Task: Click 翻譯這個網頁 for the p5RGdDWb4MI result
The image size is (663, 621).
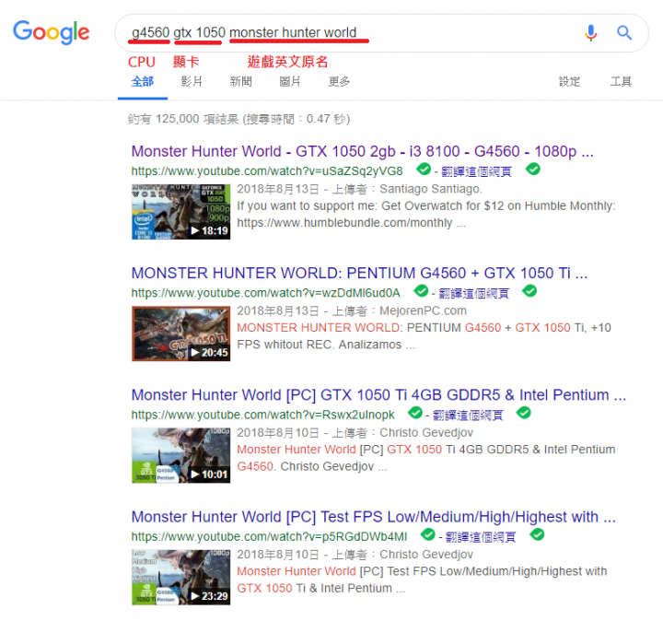Action: pos(481,537)
